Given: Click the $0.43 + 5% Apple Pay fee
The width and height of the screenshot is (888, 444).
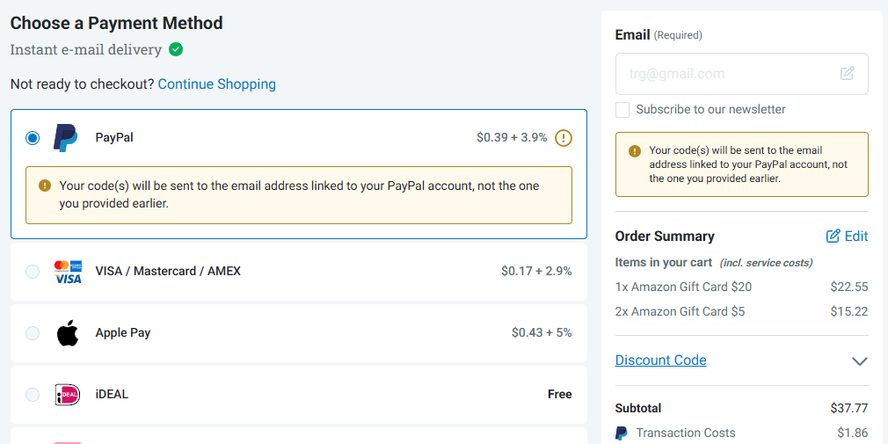Looking at the screenshot, I should click(542, 332).
